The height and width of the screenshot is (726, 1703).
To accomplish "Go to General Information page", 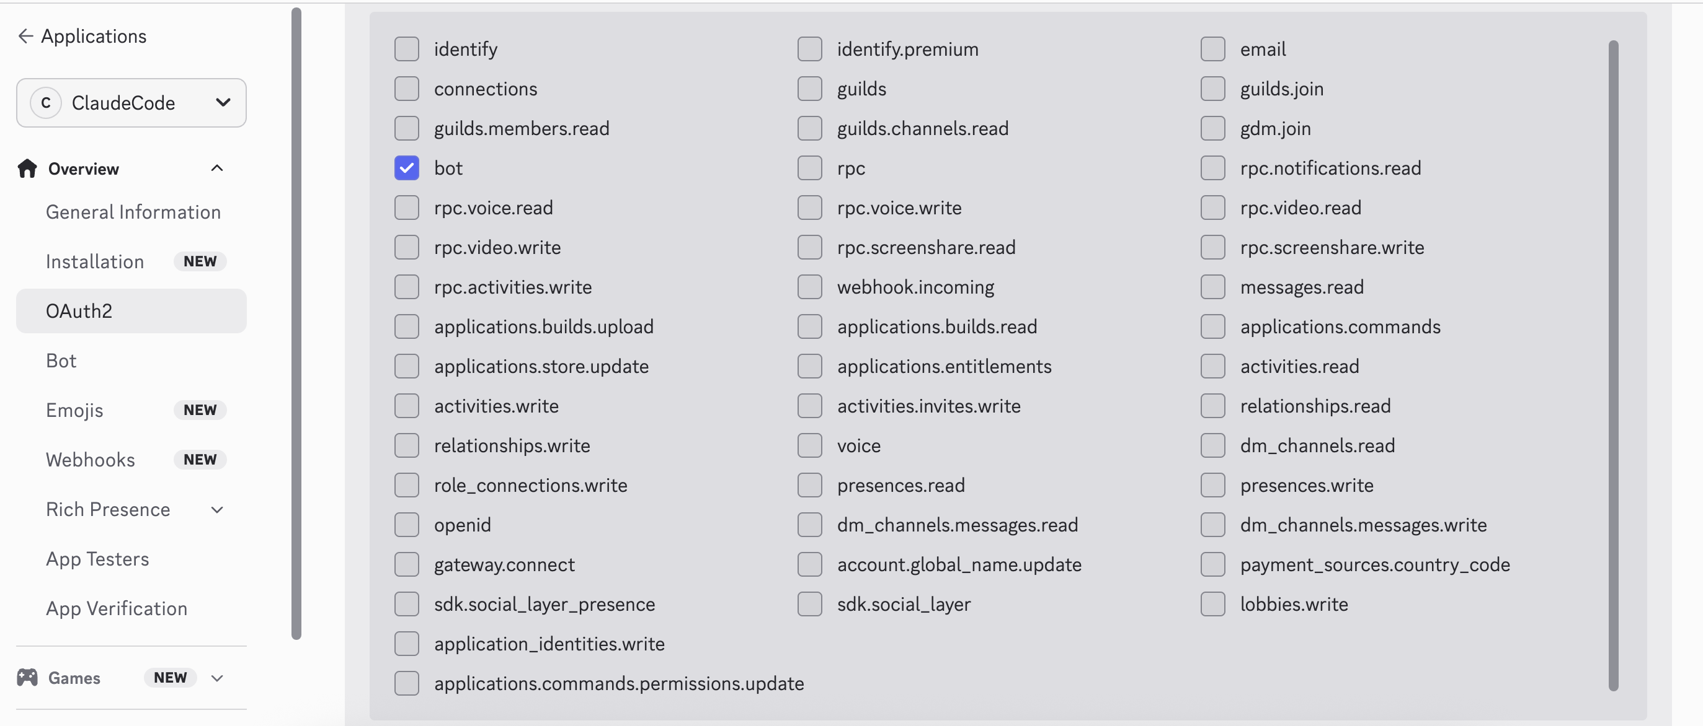I will (133, 212).
